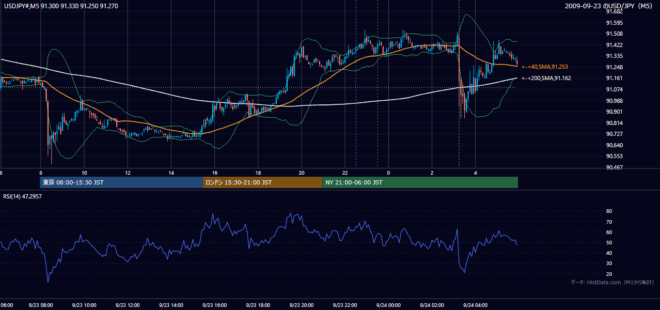Click the 90.901 price axis label

pos(615,112)
